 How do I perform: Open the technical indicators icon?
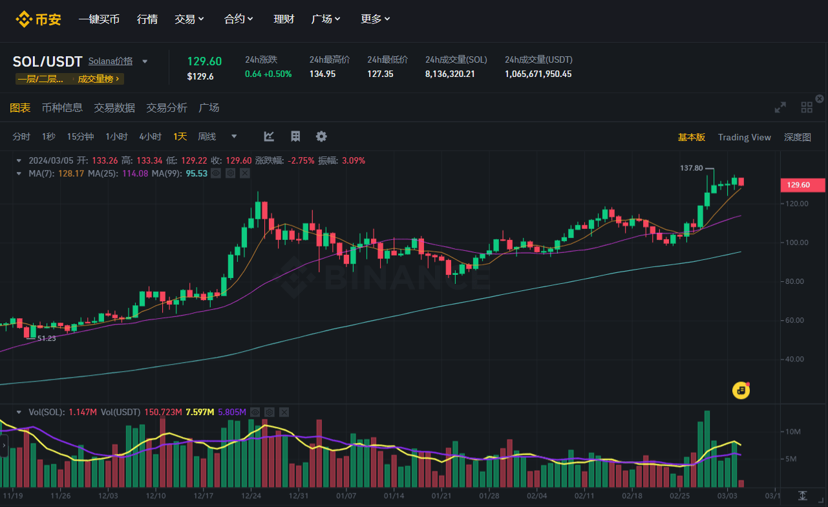point(295,136)
